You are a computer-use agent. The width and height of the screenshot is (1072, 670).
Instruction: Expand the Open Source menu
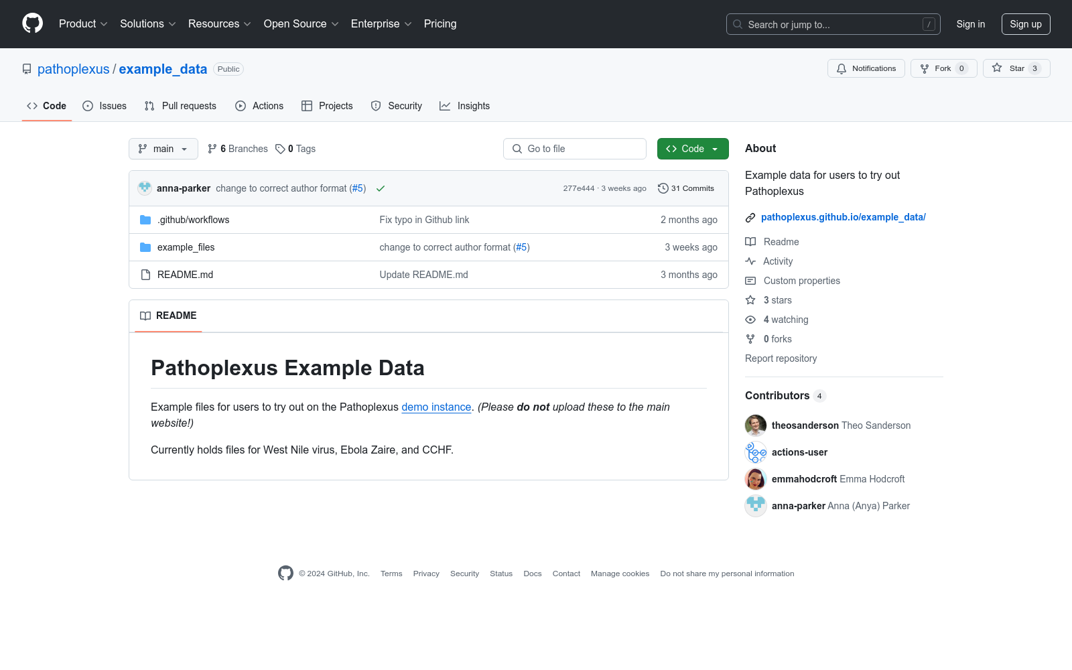tap(301, 24)
